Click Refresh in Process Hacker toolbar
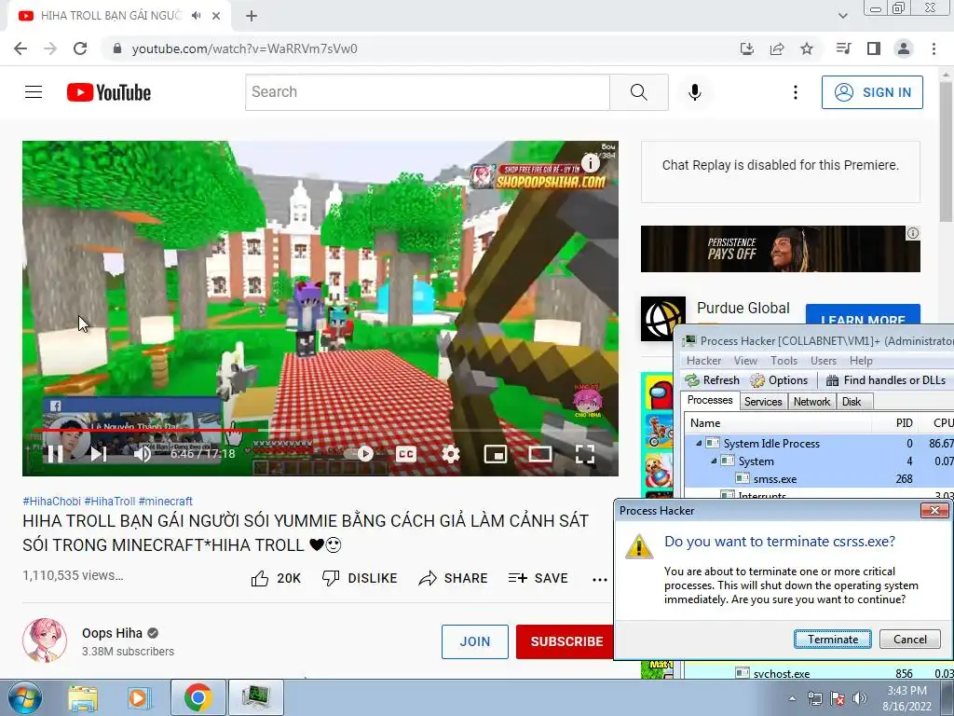 coord(713,380)
